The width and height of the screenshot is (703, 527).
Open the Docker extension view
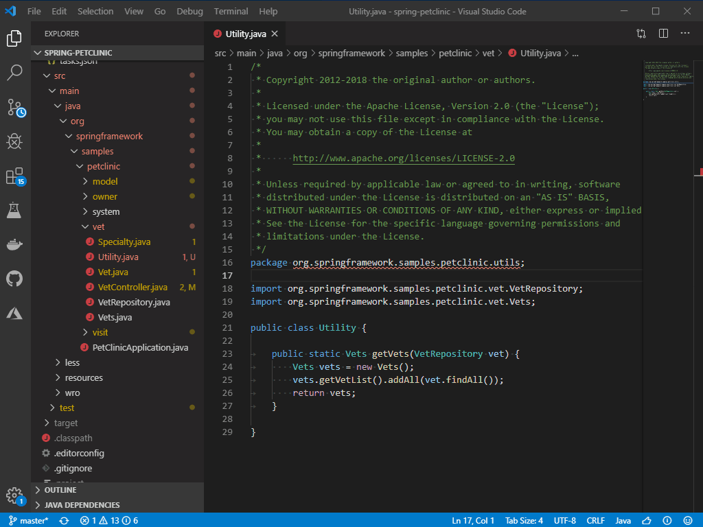pyautogui.click(x=15, y=243)
